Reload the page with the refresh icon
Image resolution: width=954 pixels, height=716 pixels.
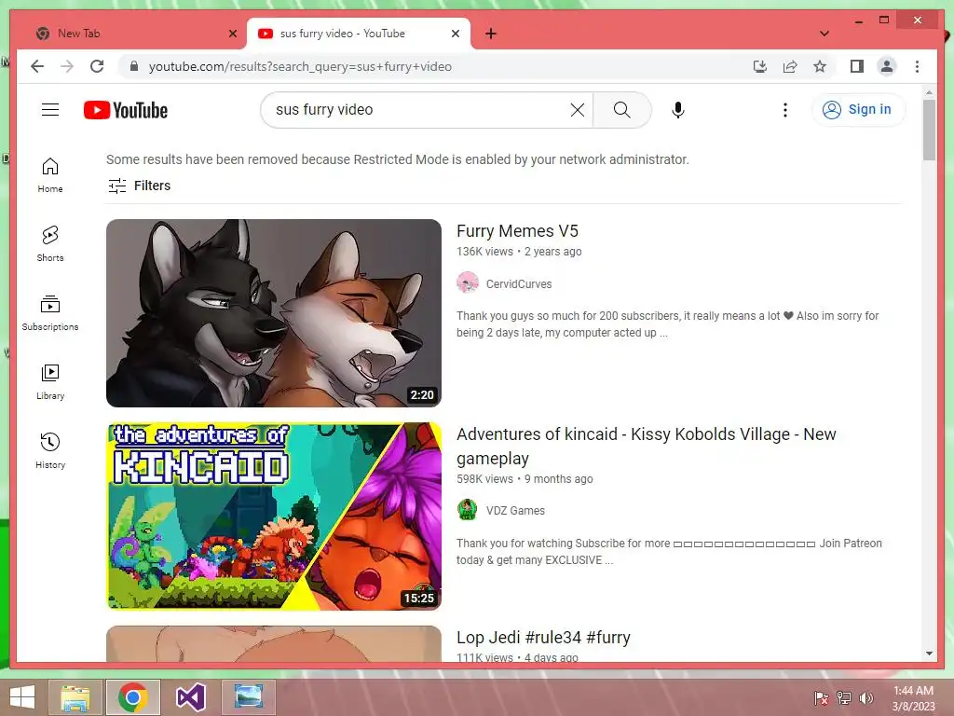point(97,66)
